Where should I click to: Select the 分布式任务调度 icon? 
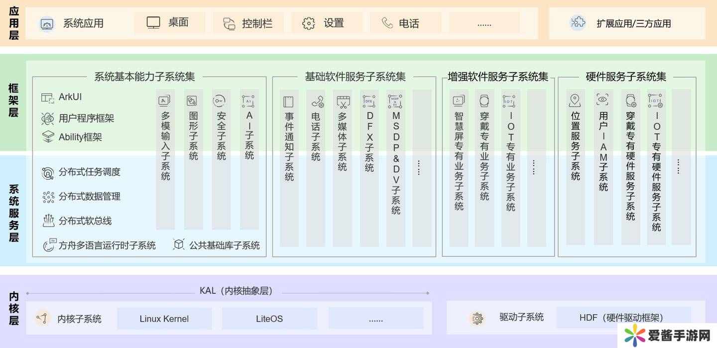[48, 173]
